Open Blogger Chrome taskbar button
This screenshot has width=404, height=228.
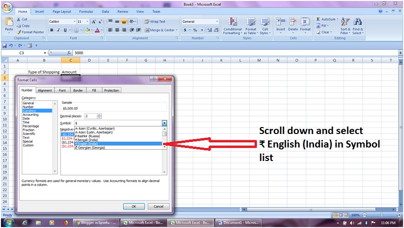pos(96,222)
